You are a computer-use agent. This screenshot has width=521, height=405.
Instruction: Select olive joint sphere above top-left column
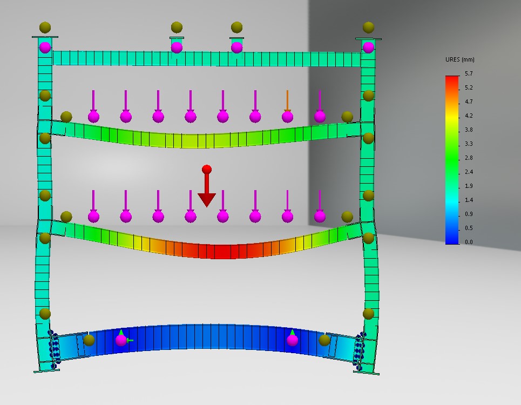(45, 28)
